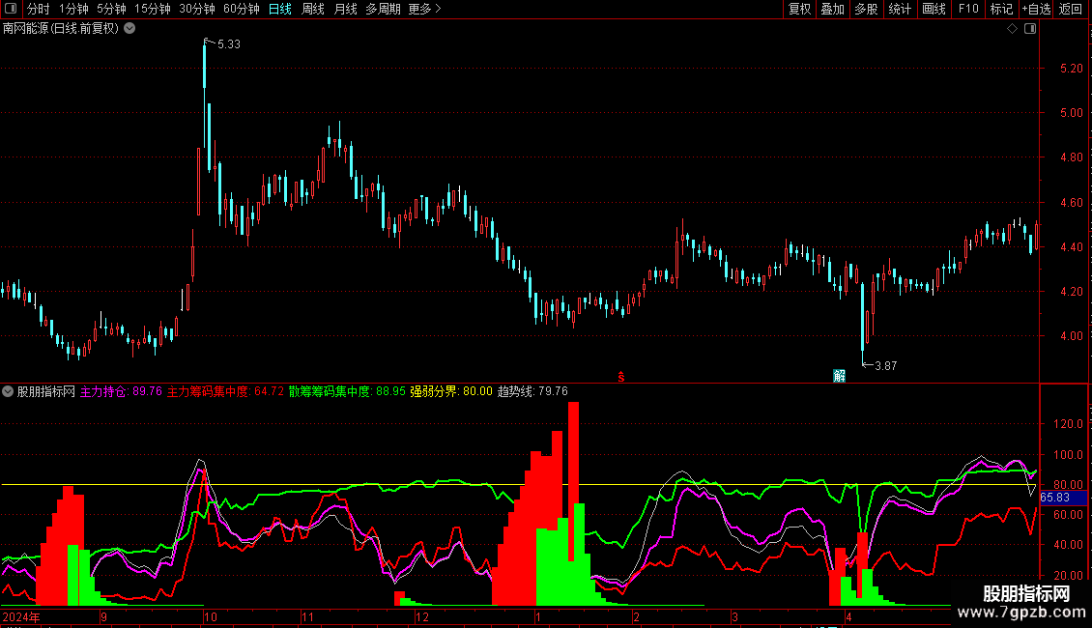Image resolution: width=1092 pixels, height=628 pixels.
Task: Click the 散筹筹码集中度 label
Action: coord(347,391)
